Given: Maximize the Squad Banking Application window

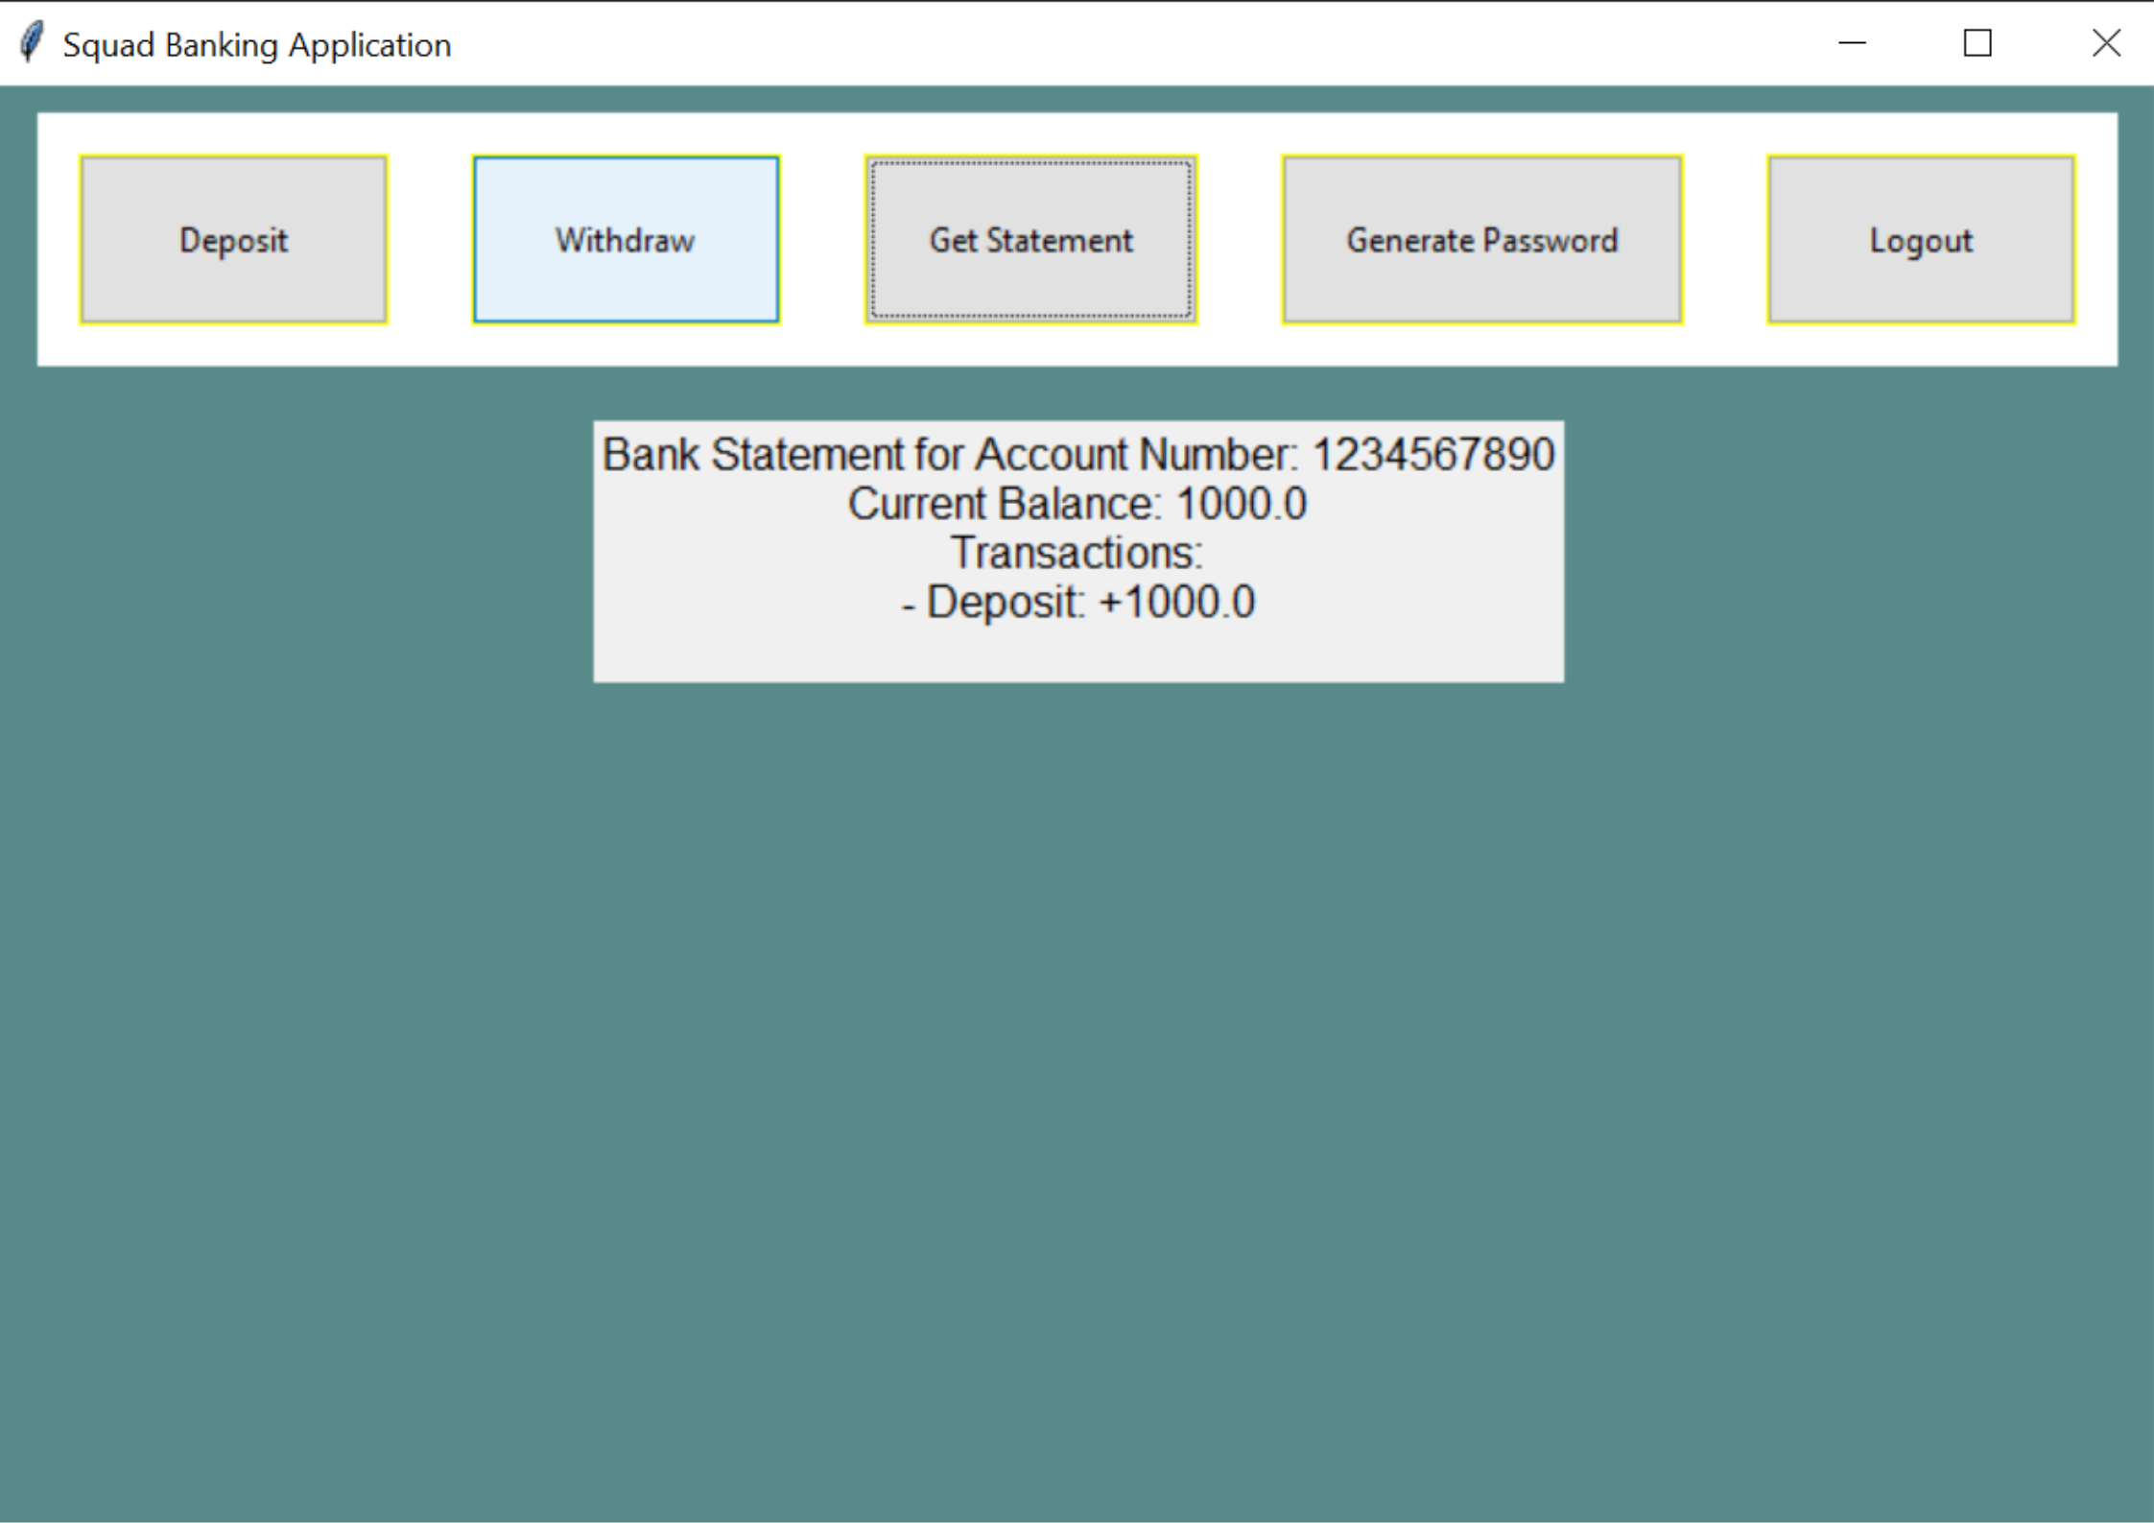Looking at the screenshot, I should pyautogui.click(x=1976, y=43).
